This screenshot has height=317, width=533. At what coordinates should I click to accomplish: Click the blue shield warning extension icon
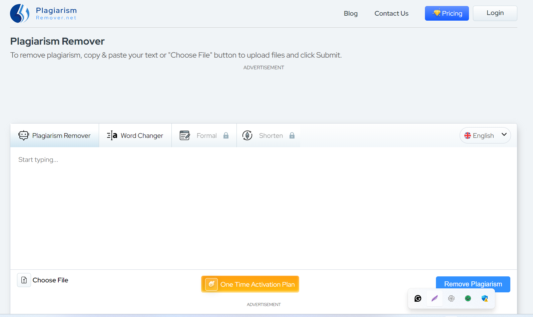pos(485,298)
